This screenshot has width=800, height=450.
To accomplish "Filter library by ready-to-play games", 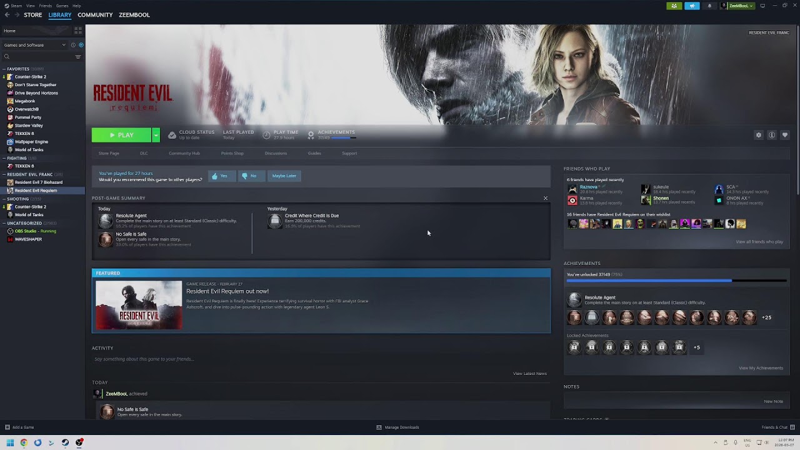I will click(81, 45).
